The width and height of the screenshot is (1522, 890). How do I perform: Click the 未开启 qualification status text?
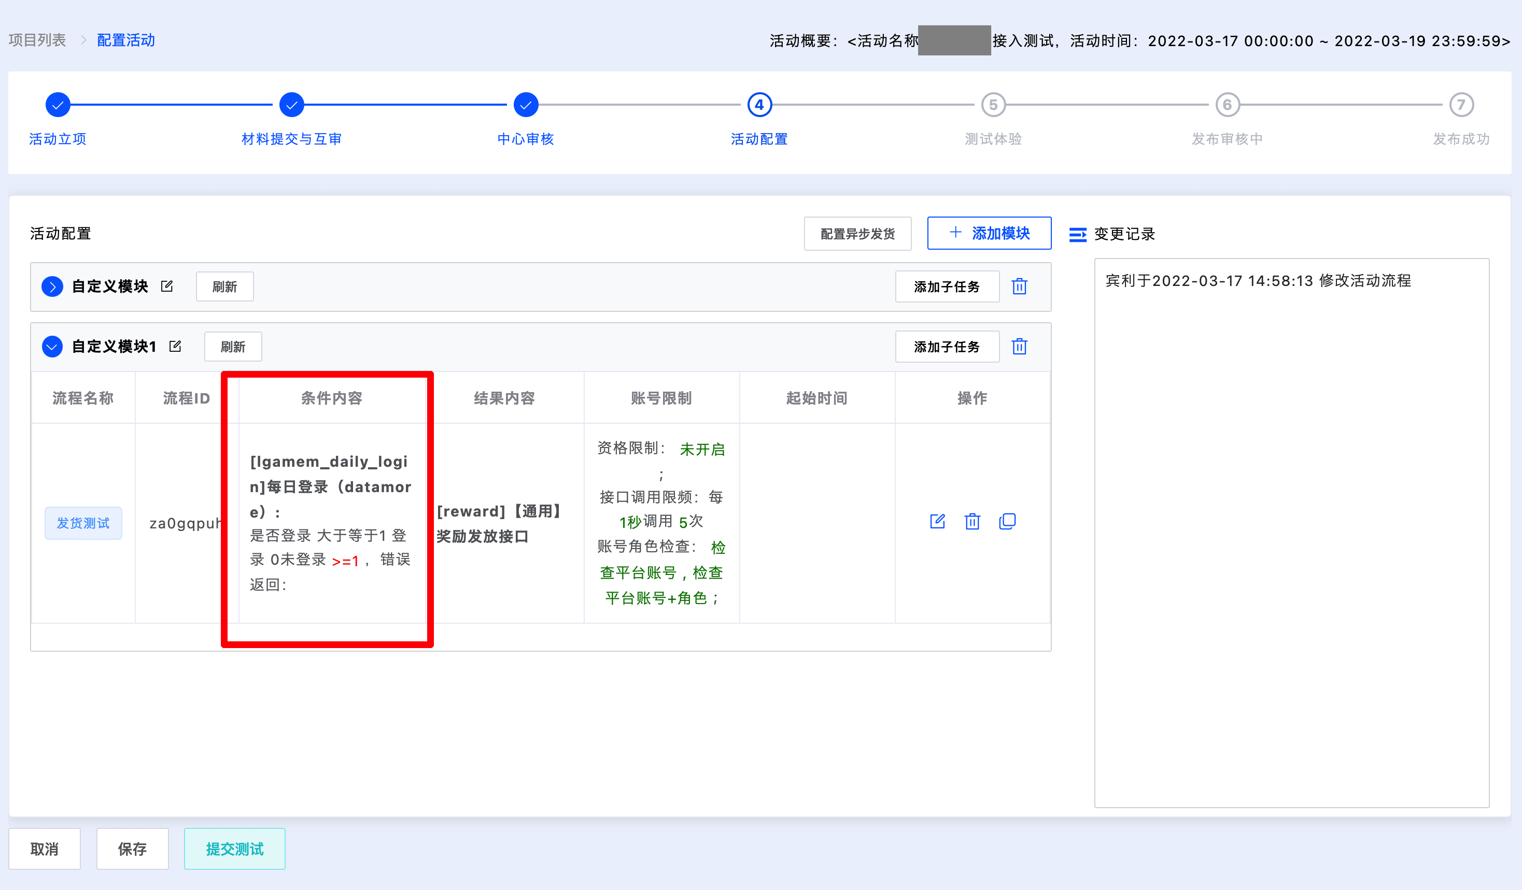point(702,450)
